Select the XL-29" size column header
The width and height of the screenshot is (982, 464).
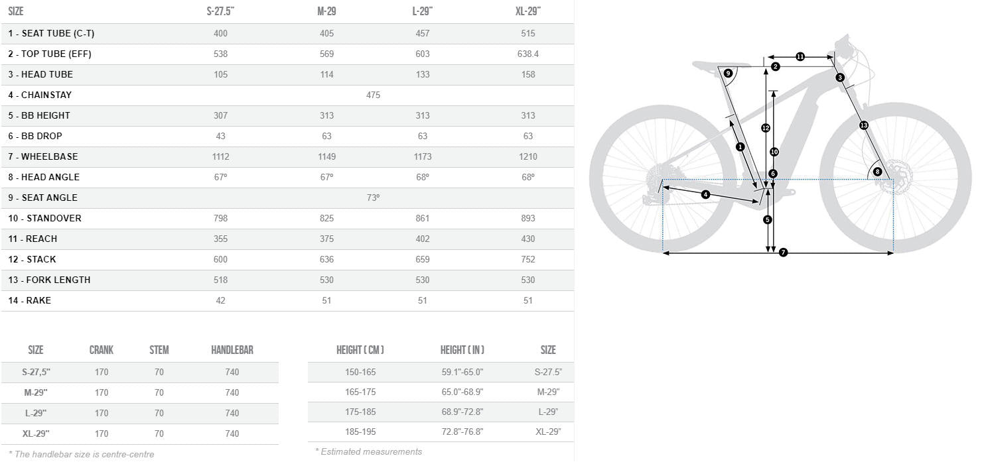(x=528, y=11)
